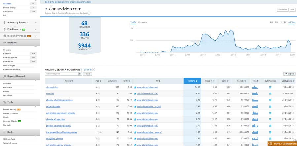
Task: View SERP source icon for zion zion
Action: point(270,94)
